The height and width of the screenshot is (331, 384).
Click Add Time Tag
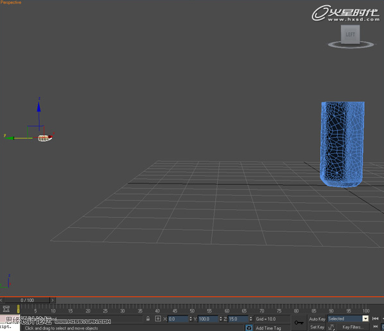[x=269, y=328]
